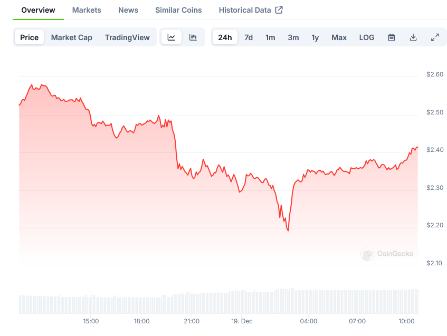Image resolution: width=447 pixels, height=336 pixels.
Task: Set time range to 7d
Action: click(x=249, y=37)
